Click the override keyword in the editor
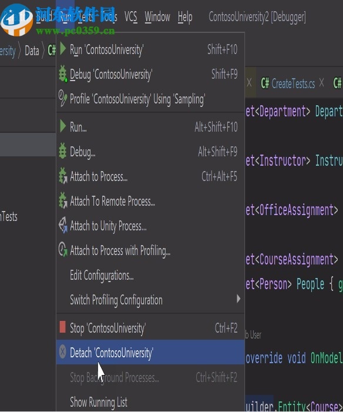The image size is (343, 412). (264, 359)
